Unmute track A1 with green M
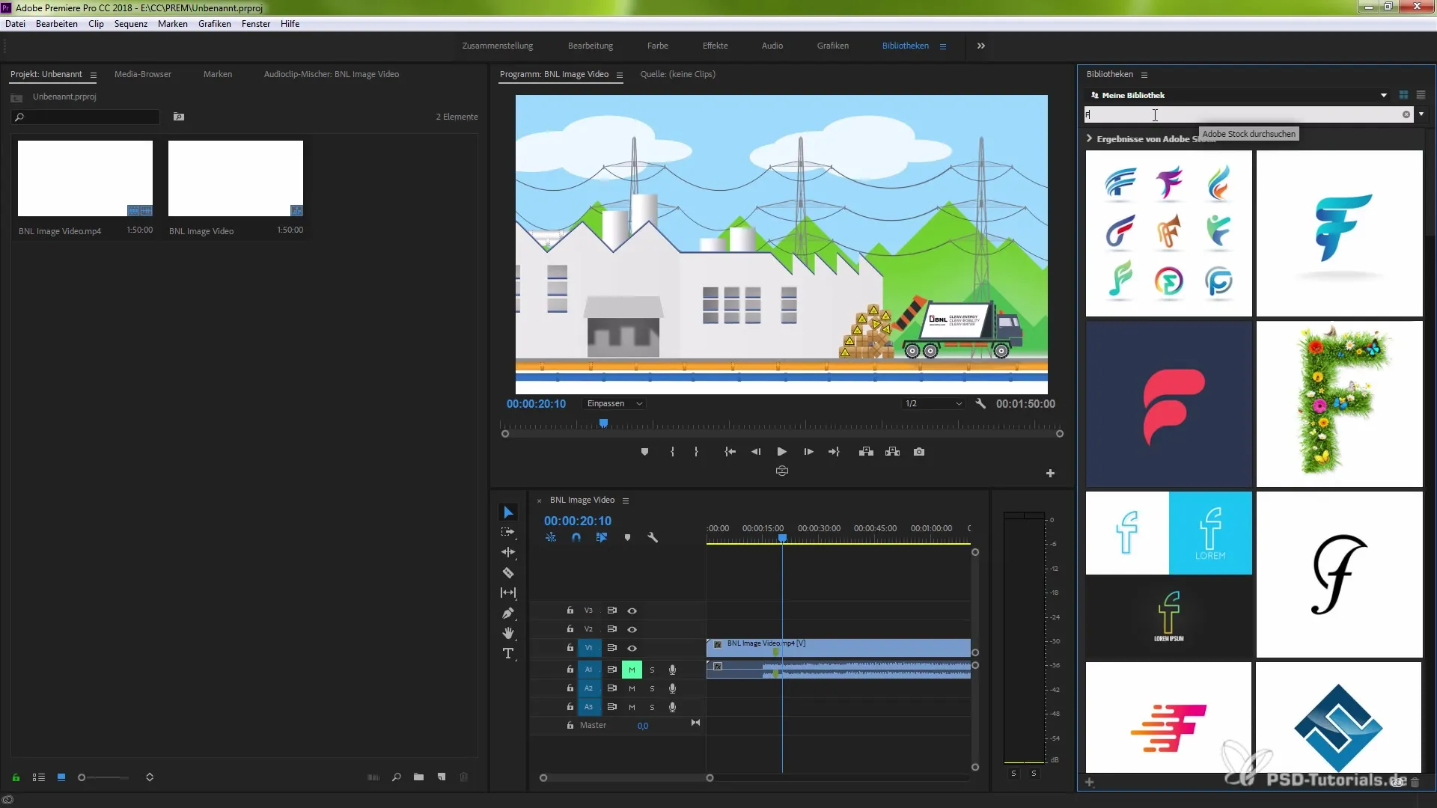This screenshot has width=1437, height=808. pos(632,670)
